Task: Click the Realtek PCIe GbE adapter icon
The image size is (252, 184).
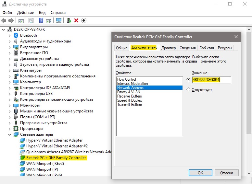Action: pos(22,158)
